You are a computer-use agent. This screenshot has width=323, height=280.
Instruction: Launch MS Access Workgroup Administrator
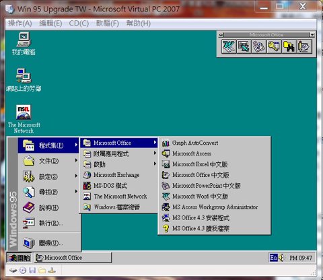coord(214,207)
